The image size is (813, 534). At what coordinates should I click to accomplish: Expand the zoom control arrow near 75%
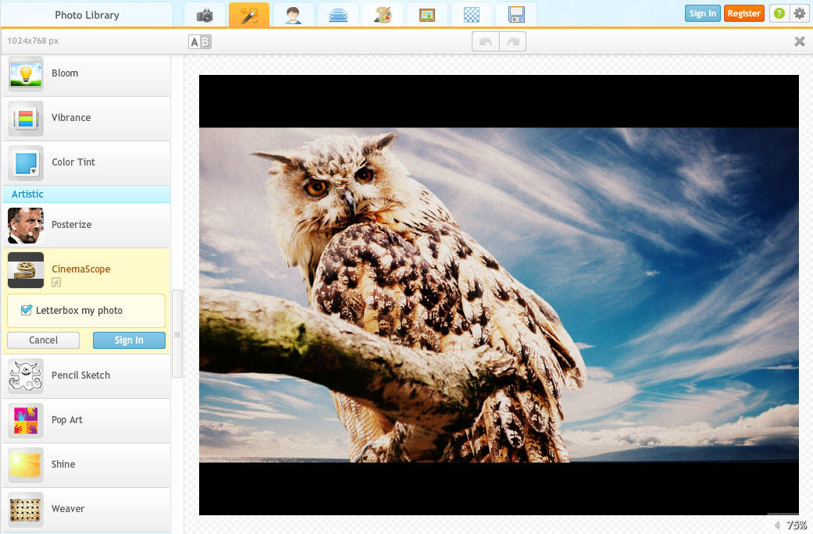coord(777,525)
